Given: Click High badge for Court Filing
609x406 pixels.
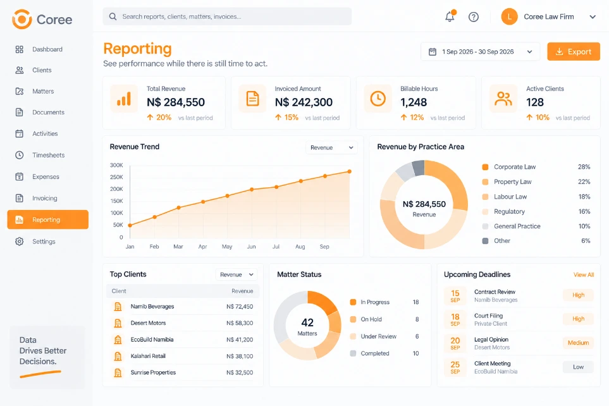Looking at the screenshot, I should tap(578, 319).
